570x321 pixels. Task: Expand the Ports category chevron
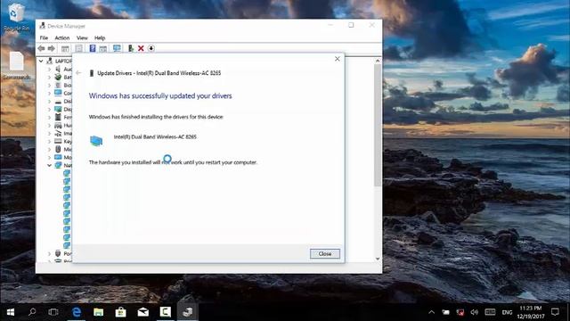click(50, 253)
